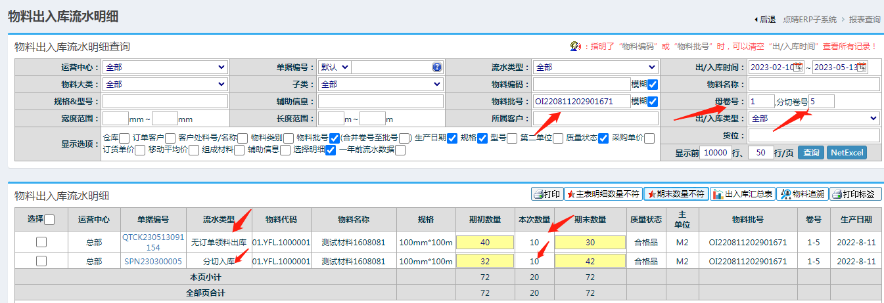This screenshot has height=303, width=884.
Task: Click the 物料名称 input field
Action: [x=814, y=85]
